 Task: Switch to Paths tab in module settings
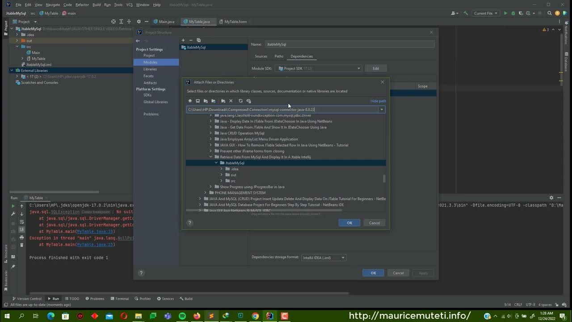pyautogui.click(x=279, y=56)
